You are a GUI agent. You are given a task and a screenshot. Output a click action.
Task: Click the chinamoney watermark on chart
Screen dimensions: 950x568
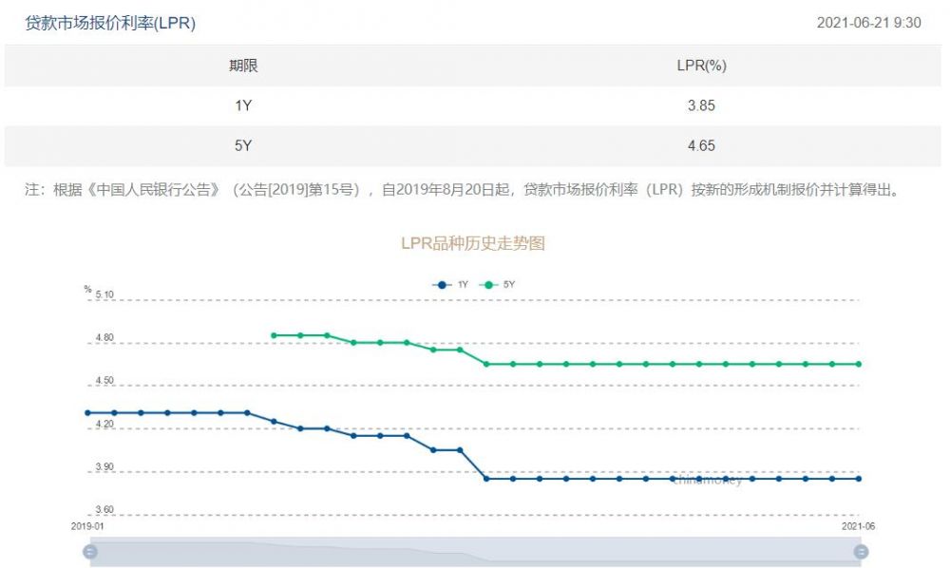[x=707, y=481]
